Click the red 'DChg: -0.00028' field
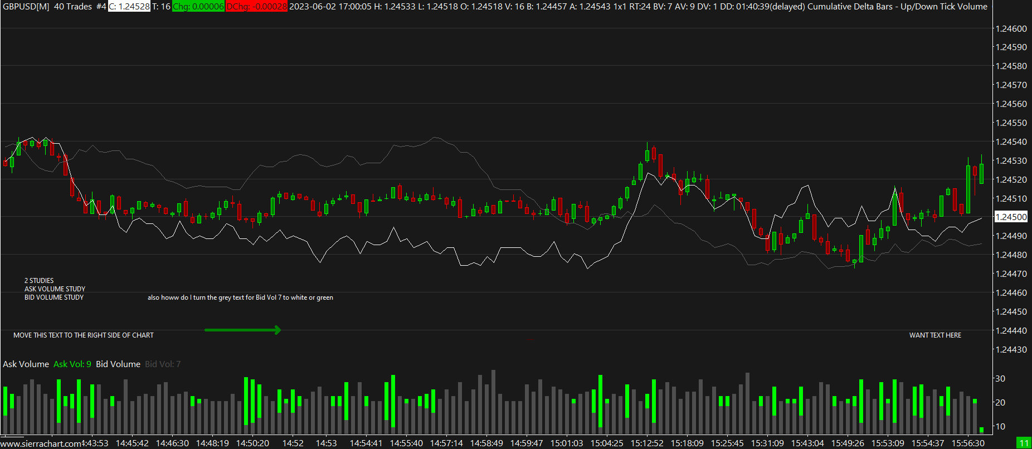Viewport: 1032px width, 449px height. pos(256,7)
